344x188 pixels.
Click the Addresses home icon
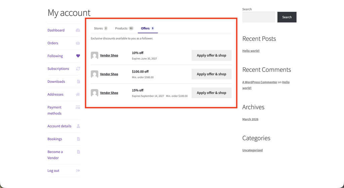[78, 94]
